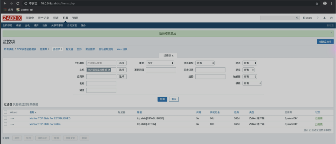Open the 管理 menu
This screenshot has height=144, width=336.
[75, 18]
